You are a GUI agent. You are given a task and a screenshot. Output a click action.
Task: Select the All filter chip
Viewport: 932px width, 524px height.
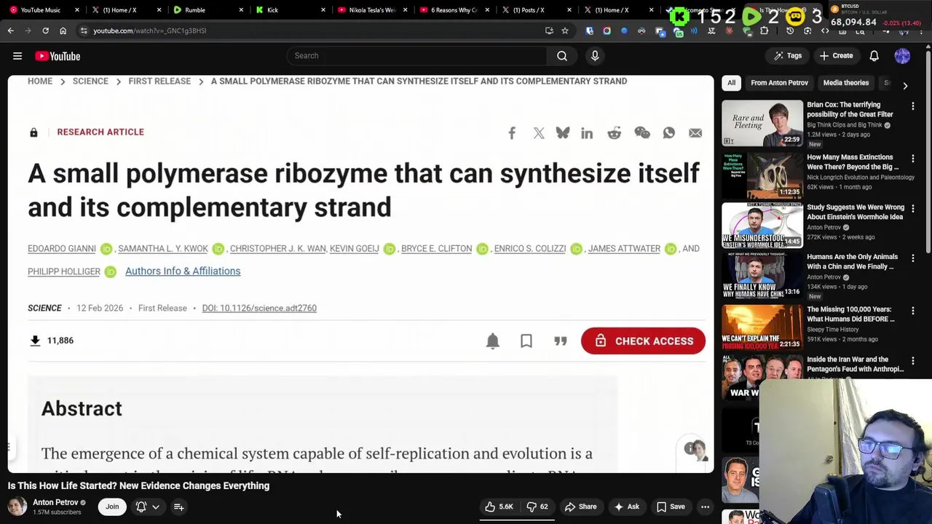(x=731, y=83)
